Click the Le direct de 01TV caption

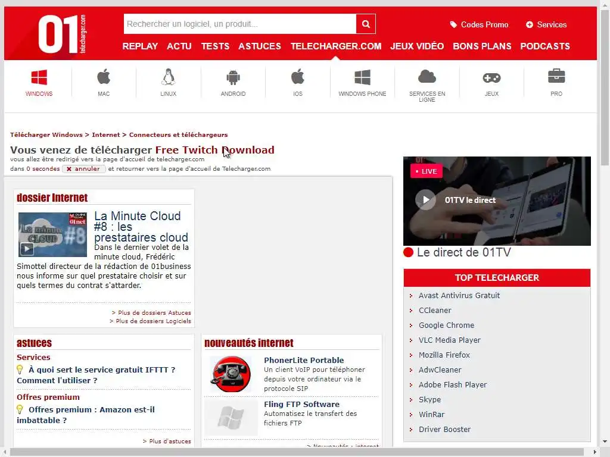463,252
